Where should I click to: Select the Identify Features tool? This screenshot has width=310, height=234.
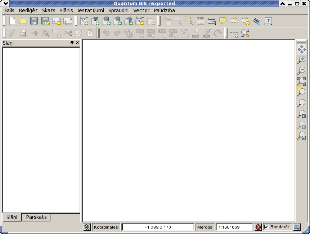pos(167,21)
